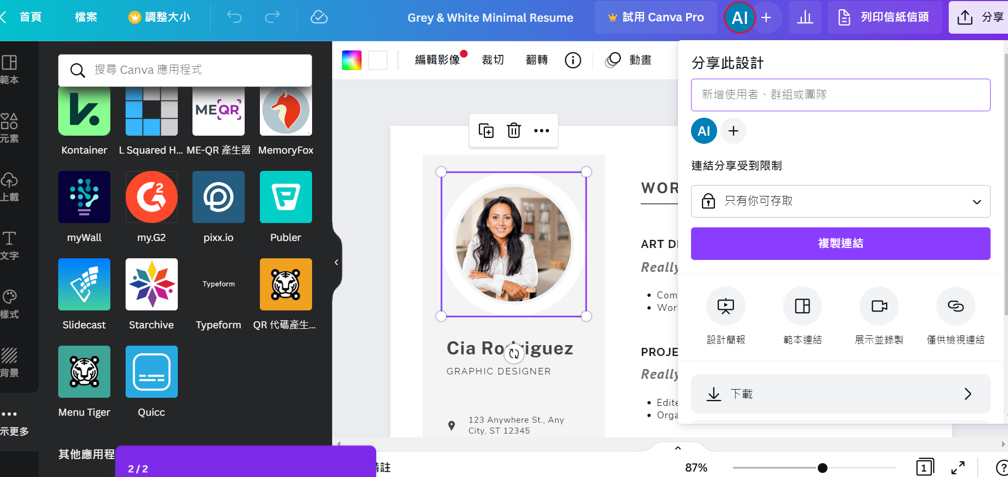Open the Typeform app
The height and width of the screenshot is (477, 1008).
tap(219, 284)
